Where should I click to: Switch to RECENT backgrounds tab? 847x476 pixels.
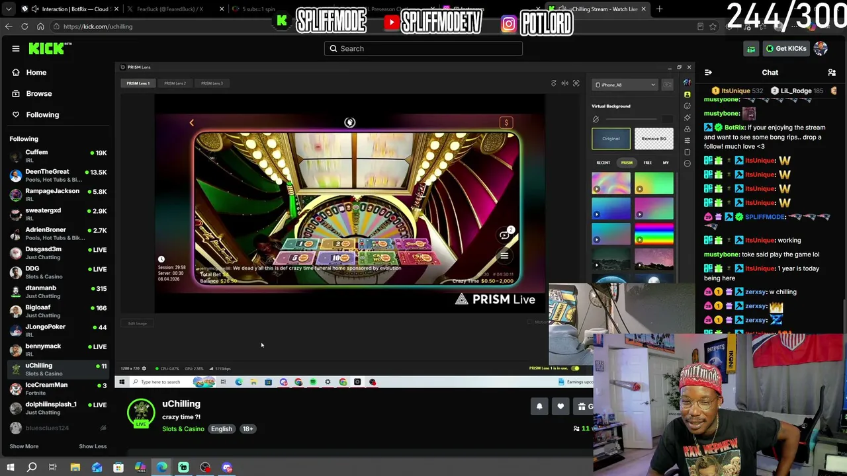[x=603, y=163]
